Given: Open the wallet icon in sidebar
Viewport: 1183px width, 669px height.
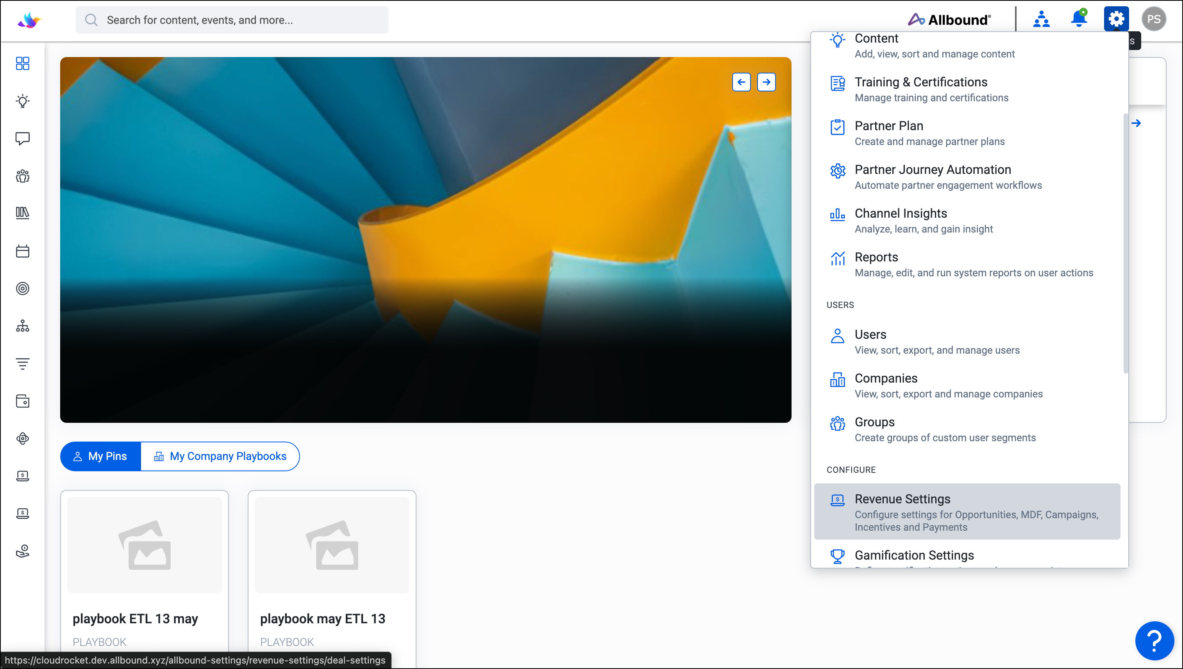Looking at the screenshot, I should pos(23,401).
